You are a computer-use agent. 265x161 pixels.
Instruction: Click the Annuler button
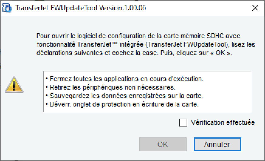point(217,144)
